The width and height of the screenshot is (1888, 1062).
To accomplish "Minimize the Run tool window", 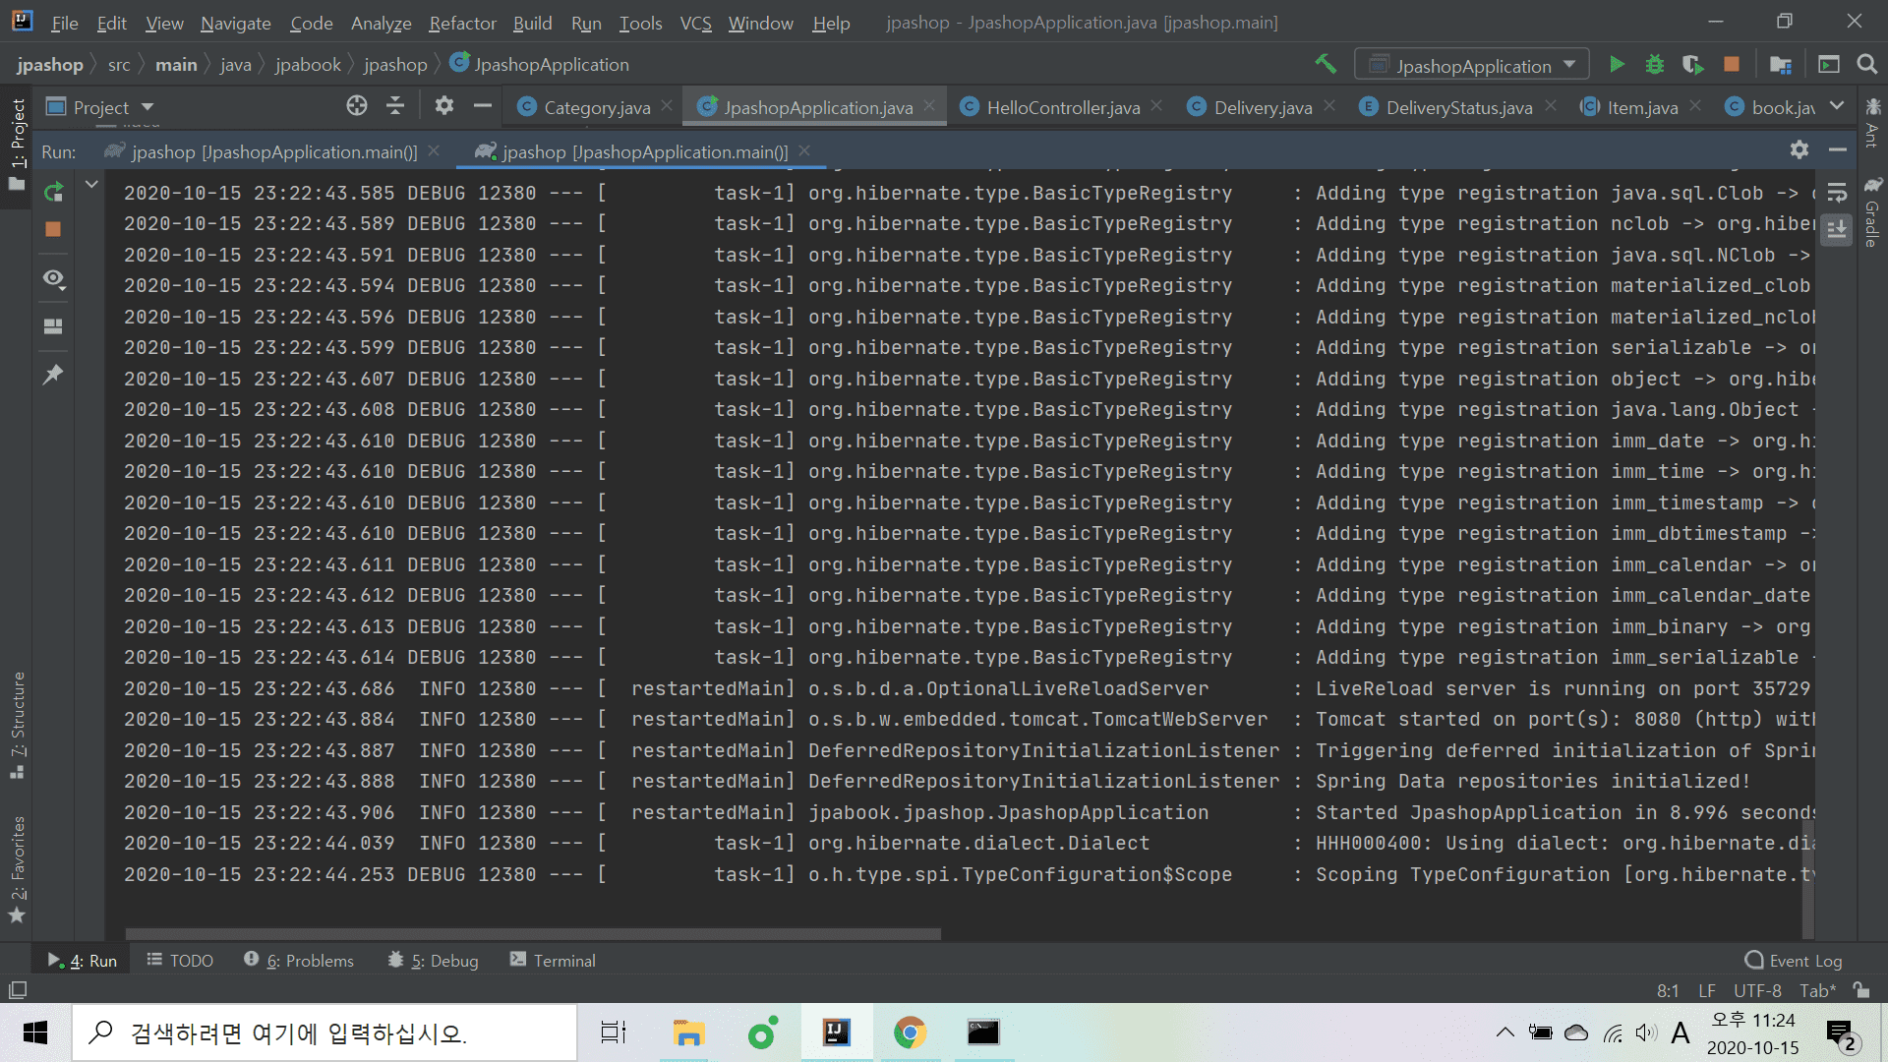I will [x=1837, y=149].
